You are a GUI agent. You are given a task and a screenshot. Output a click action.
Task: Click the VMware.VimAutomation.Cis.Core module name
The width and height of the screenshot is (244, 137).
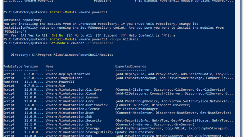(73, 90)
